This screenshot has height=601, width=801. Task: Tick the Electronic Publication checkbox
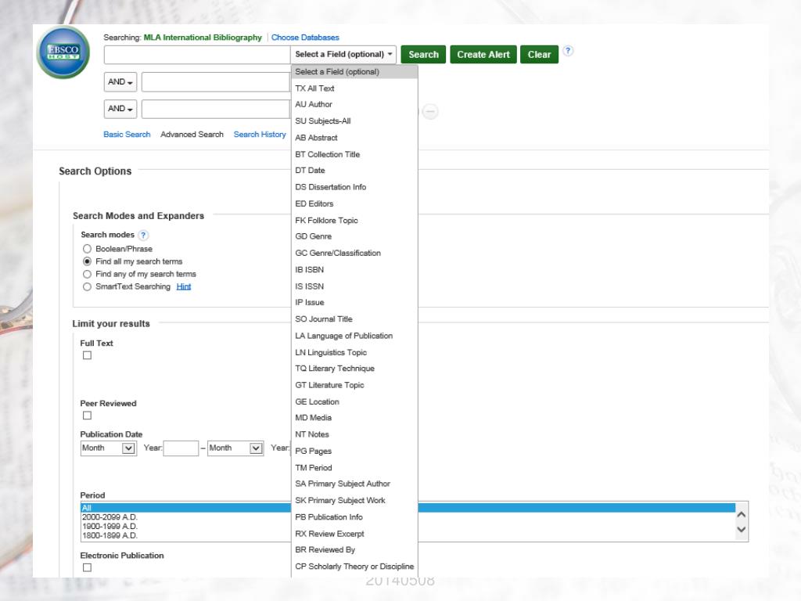tap(88, 567)
